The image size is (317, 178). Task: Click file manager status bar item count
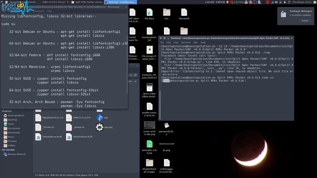[x=67, y=175]
